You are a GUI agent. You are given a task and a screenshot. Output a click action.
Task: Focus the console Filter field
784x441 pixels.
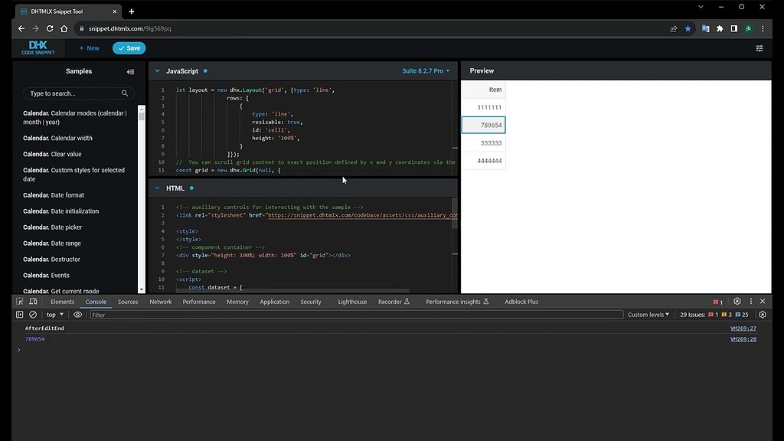pyautogui.click(x=357, y=315)
